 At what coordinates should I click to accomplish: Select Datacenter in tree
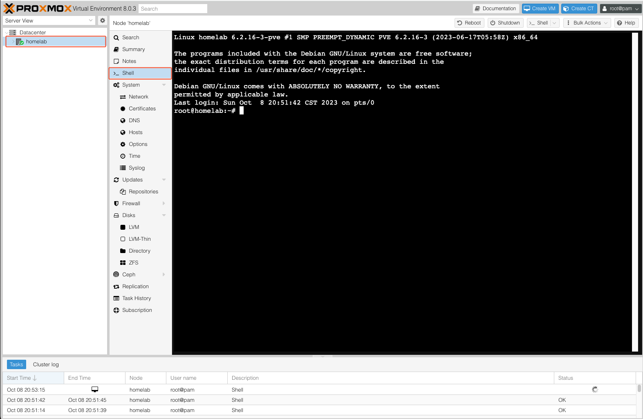tap(32, 32)
